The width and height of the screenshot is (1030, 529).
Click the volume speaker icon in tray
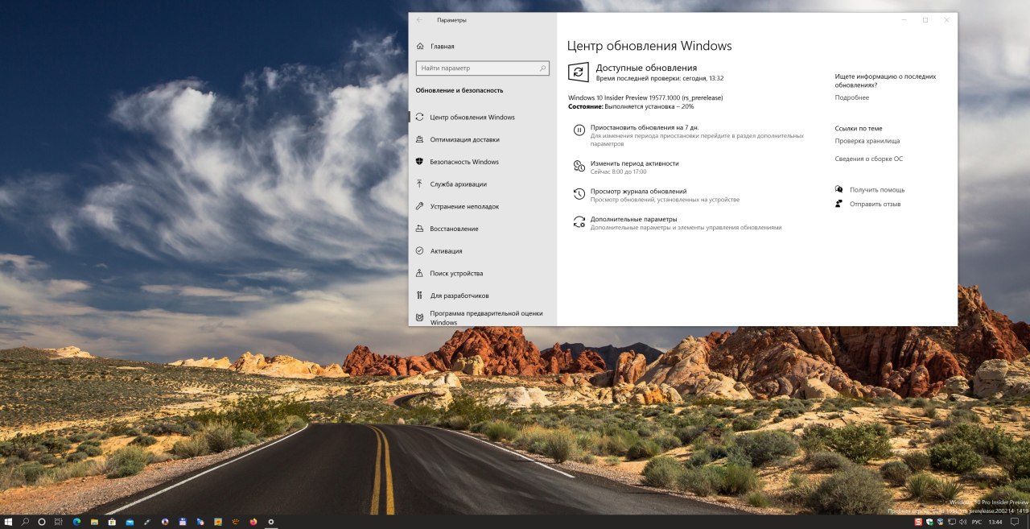pyautogui.click(x=963, y=522)
